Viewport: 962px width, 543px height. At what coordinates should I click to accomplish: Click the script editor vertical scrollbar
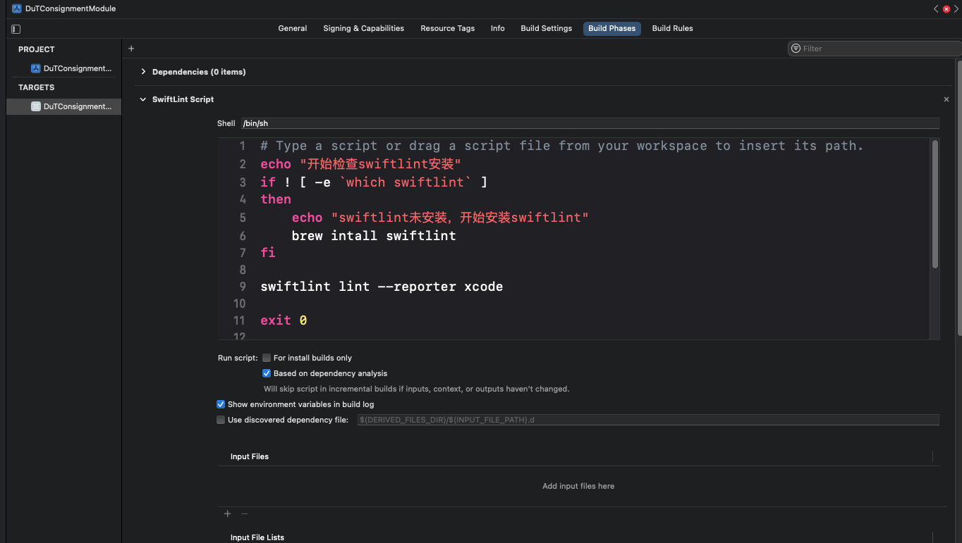[935, 204]
